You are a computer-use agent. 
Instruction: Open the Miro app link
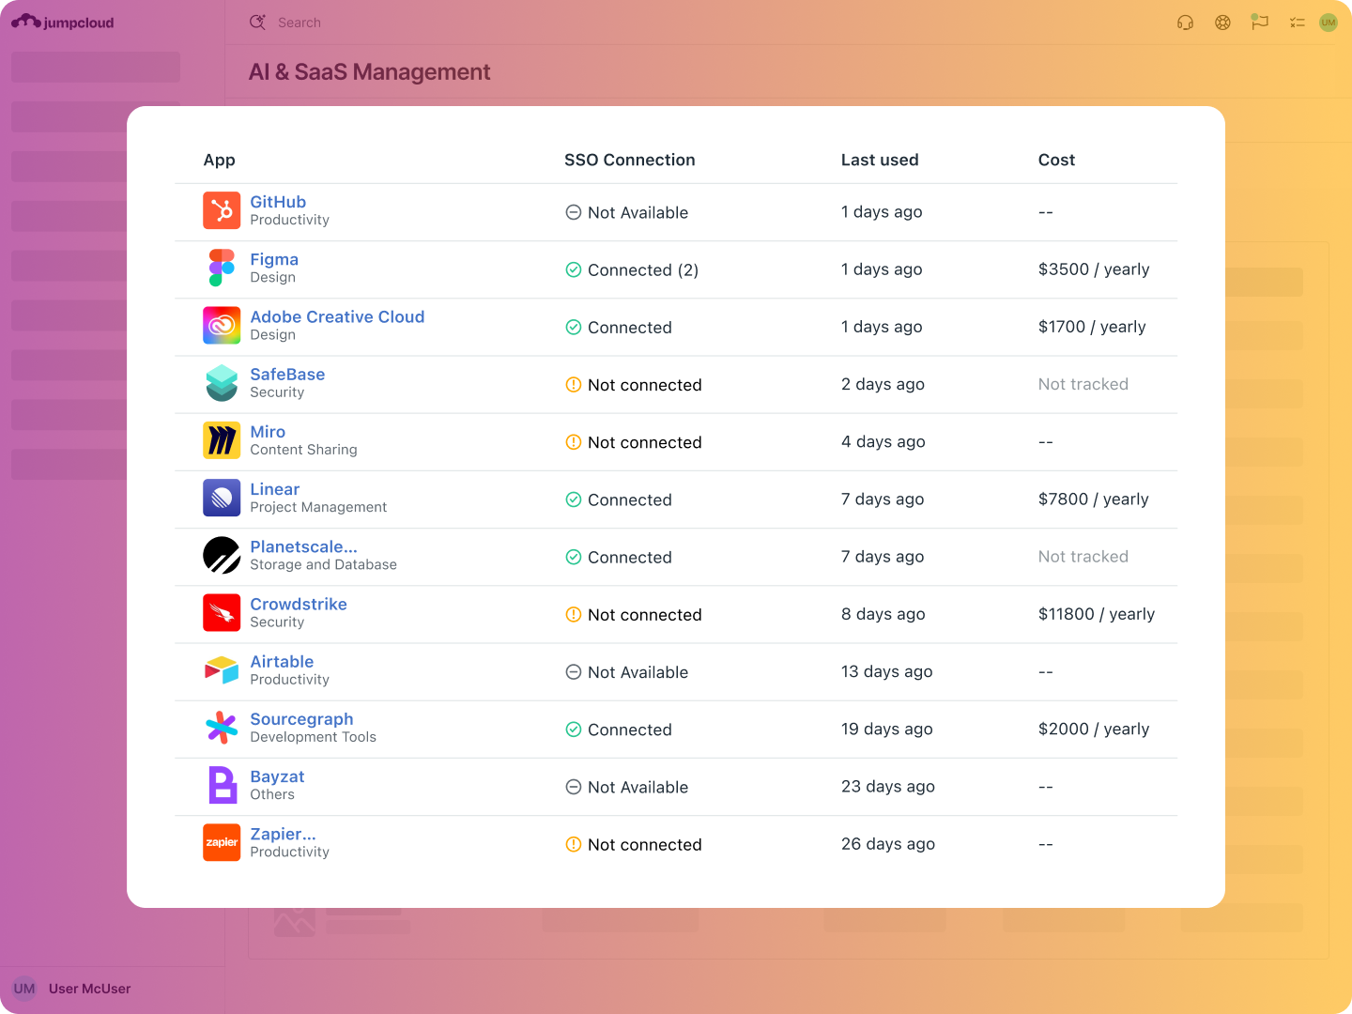pyautogui.click(x=268, y=431)
